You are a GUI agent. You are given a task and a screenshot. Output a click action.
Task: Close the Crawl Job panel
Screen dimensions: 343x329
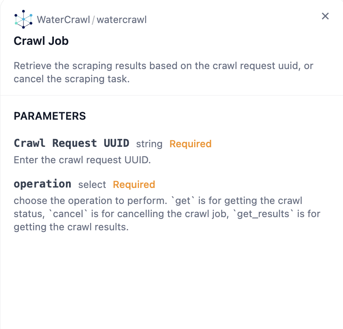point(325,16)
